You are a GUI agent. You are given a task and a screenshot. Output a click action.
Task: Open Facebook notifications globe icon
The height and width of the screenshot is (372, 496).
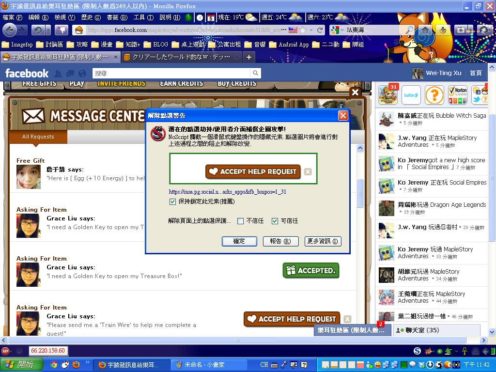click(x=82, y=74)
